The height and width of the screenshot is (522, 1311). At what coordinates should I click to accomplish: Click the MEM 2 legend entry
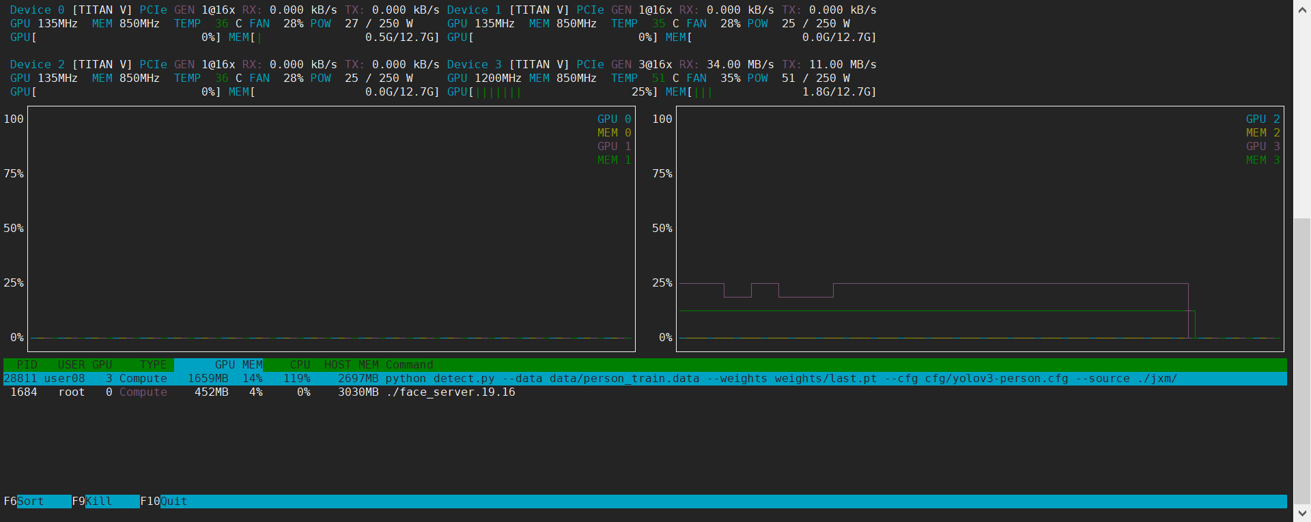1263,133
